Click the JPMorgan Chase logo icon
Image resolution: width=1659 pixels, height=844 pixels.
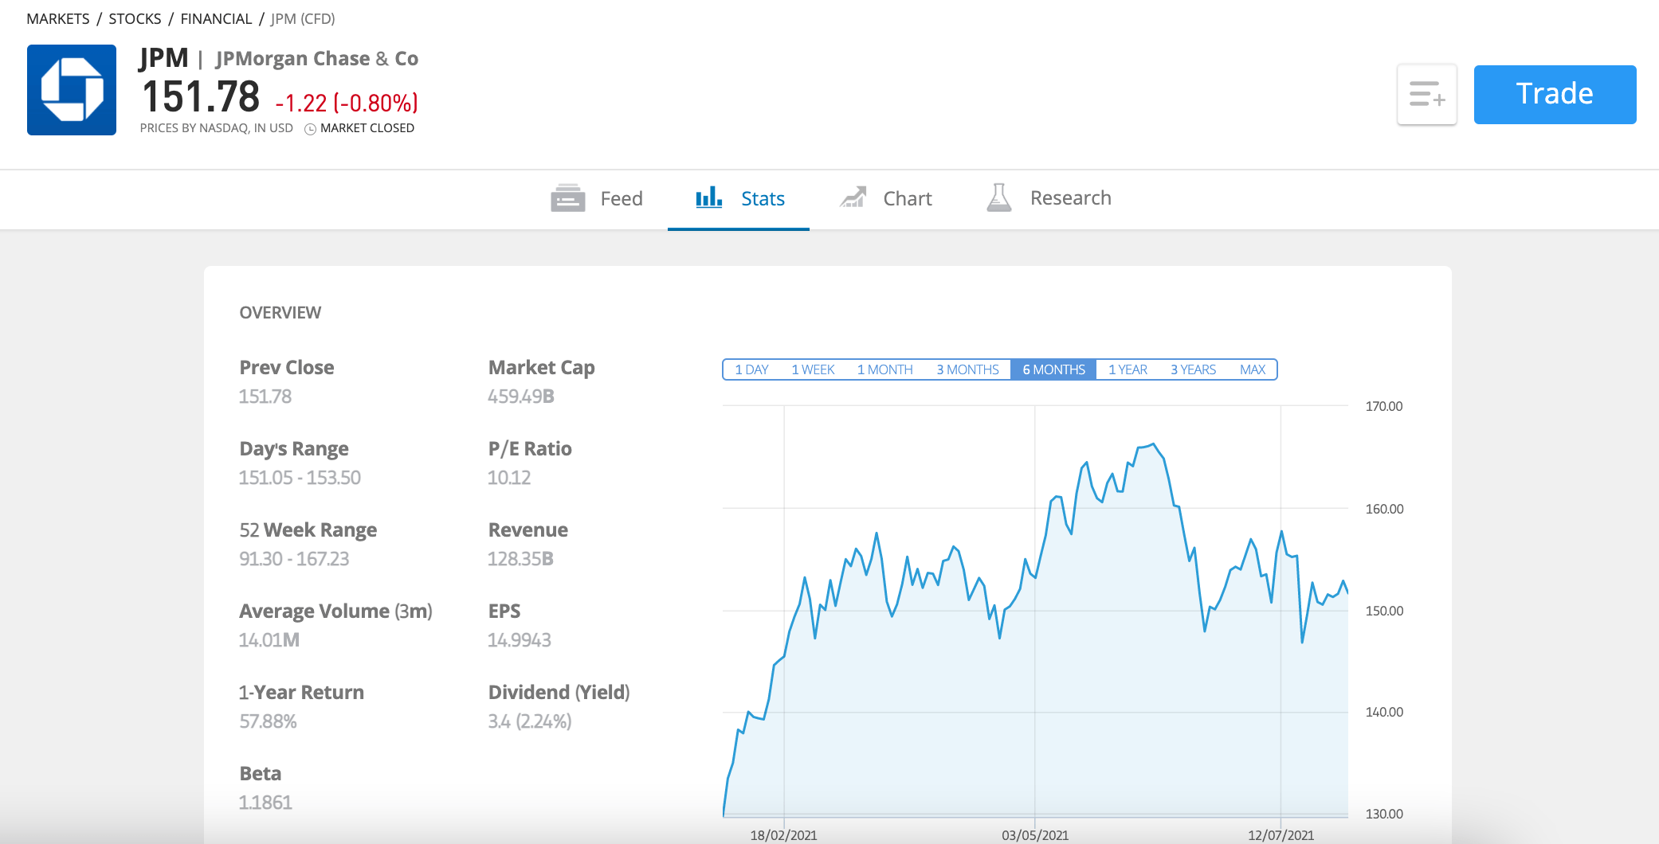(72, 90)
